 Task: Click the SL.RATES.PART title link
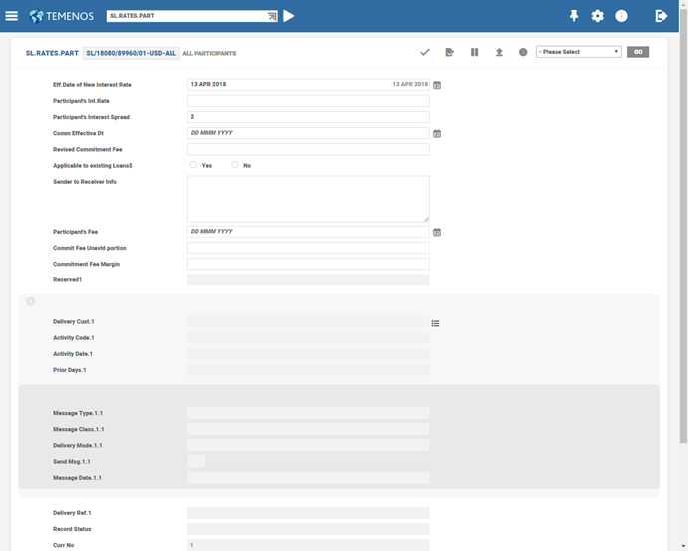52,52
